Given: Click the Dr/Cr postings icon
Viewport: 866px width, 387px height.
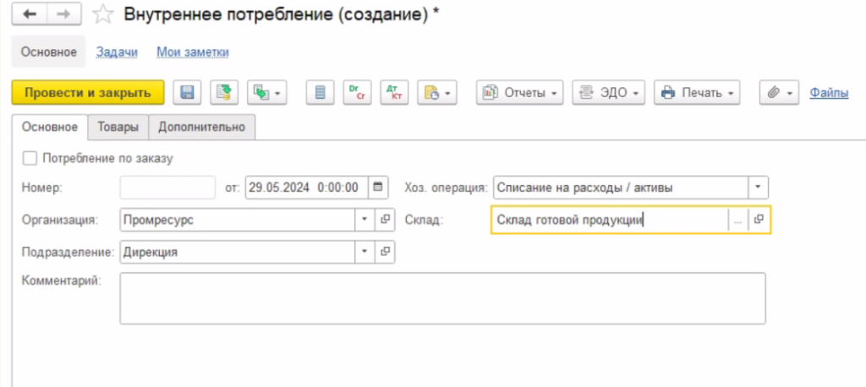Looking at the screenshot, I should coord(356,93).
